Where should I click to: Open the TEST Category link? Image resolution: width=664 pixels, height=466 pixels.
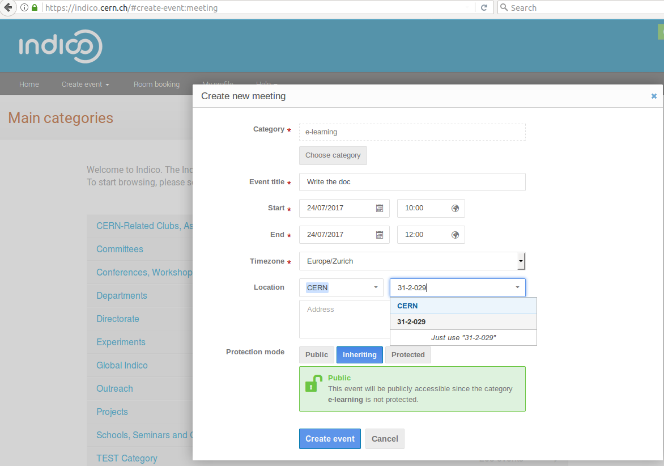click(126, 459)
